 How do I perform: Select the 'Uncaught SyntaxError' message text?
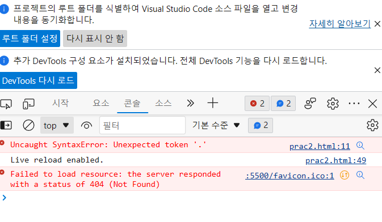point(108,144)
